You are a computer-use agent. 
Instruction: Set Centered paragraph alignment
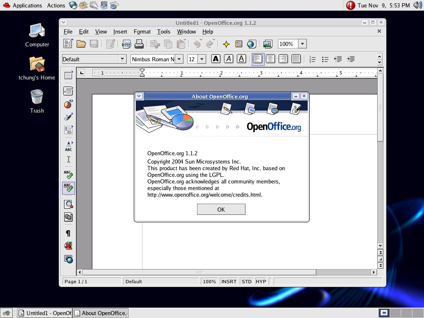coord(270,59)
